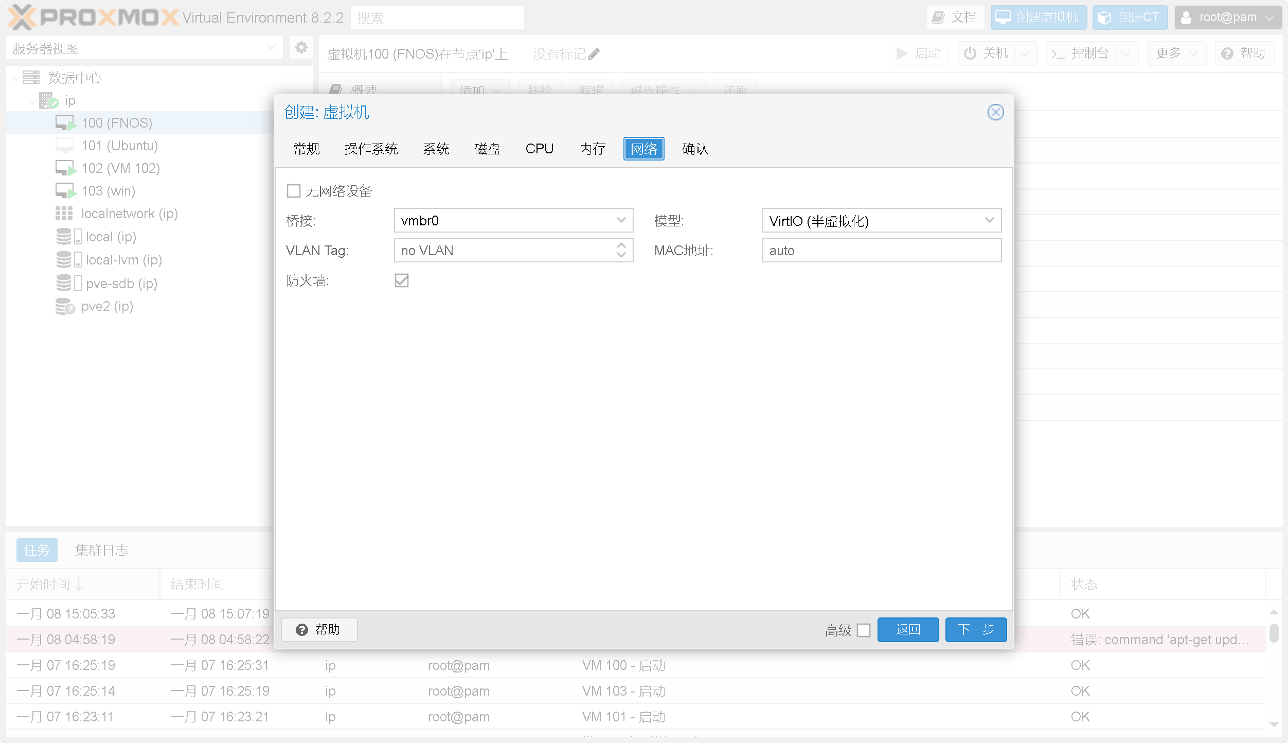Click the unknown-status storage icon for pve2
This screenshot has height=743, width=1288.
(65, 306)
